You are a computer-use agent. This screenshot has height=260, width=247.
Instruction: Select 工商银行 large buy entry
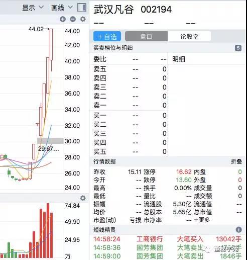click(167, 239)
